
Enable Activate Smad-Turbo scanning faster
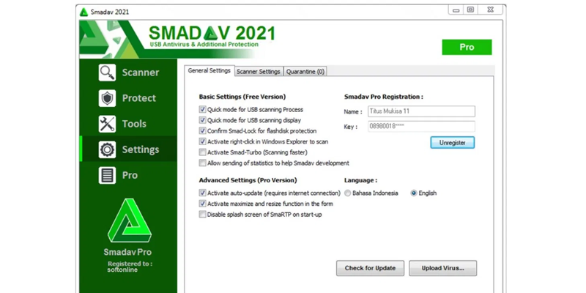(203, 152)
